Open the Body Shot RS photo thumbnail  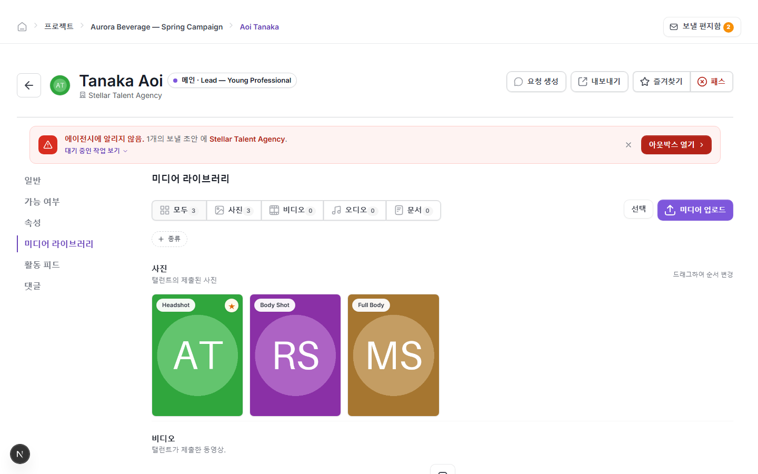point(295,355)
